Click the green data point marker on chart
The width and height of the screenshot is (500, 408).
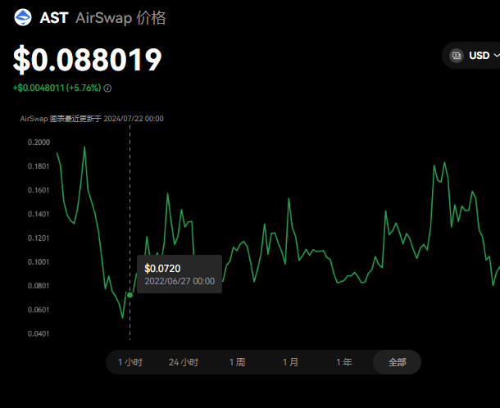(130, 295)
